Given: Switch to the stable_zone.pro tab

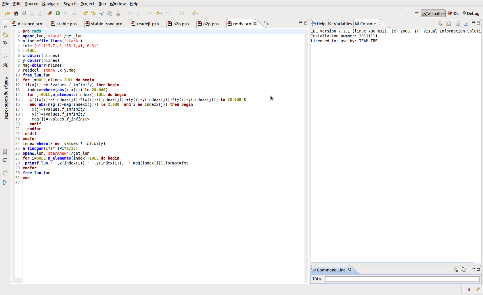Looking at the screenshot, I should (x=106, y=24).
